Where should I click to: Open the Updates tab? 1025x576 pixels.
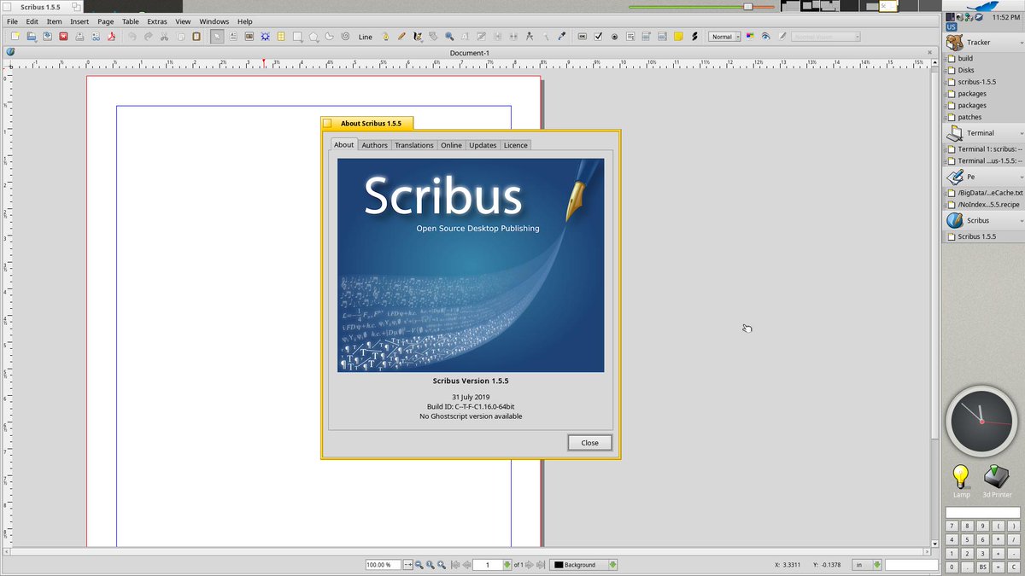483,145
